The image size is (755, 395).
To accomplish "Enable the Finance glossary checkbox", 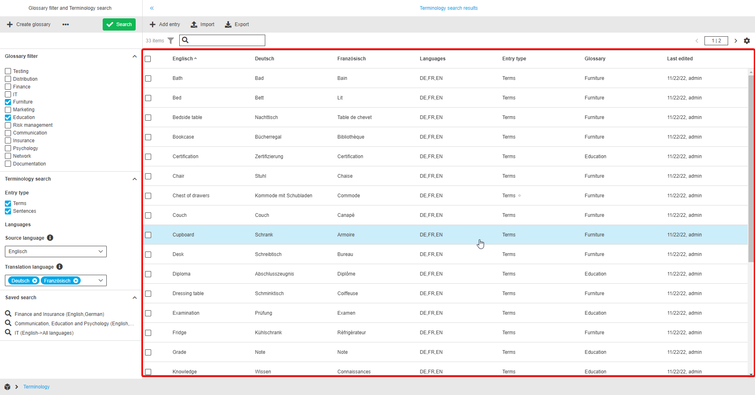I will tap(8, 87).
